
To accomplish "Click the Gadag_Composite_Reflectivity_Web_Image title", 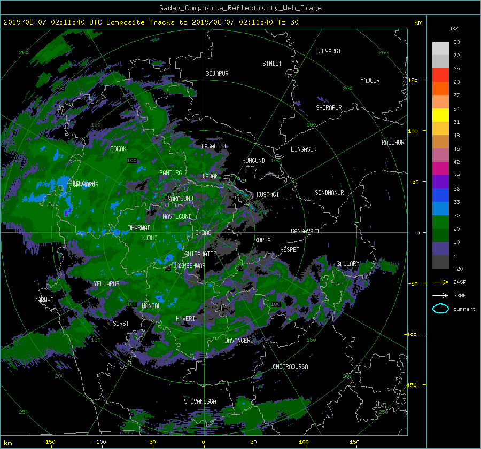I will point(240,8).
